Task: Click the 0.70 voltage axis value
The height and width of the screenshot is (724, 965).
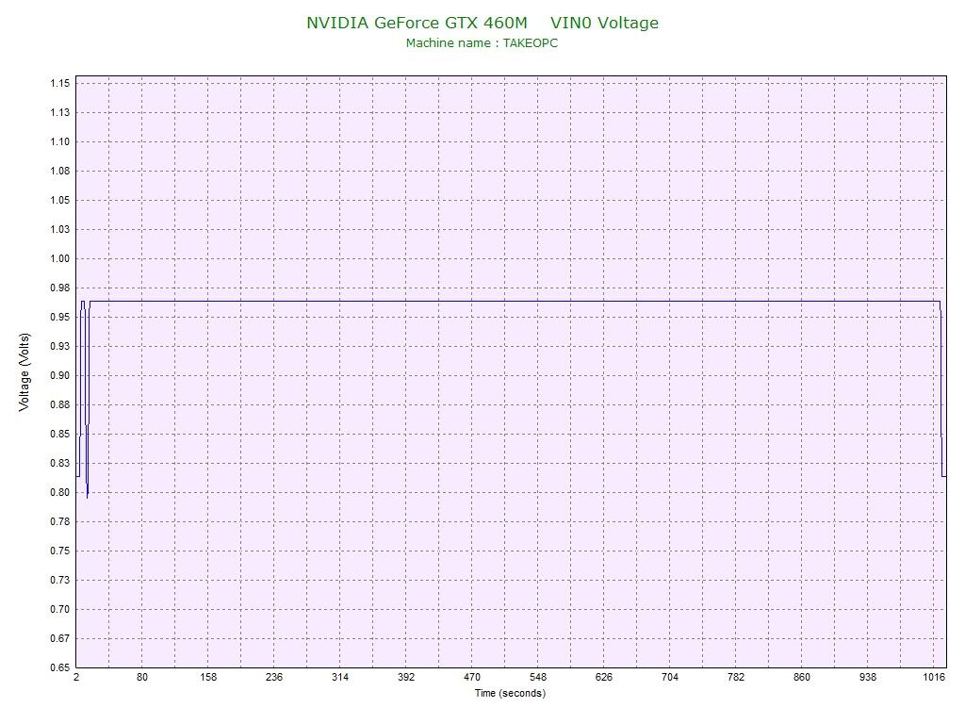Action: coord(59,610)
